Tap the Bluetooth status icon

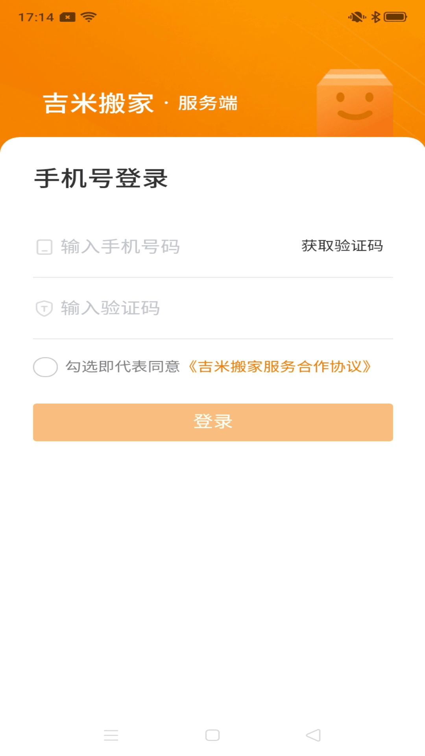coord(376,17)
